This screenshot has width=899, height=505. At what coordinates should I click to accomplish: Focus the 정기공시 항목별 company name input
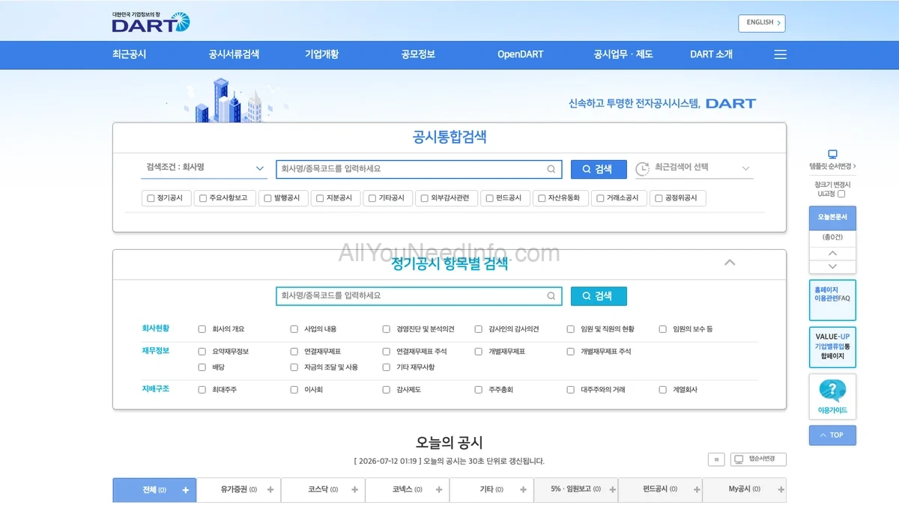[419, 296]
